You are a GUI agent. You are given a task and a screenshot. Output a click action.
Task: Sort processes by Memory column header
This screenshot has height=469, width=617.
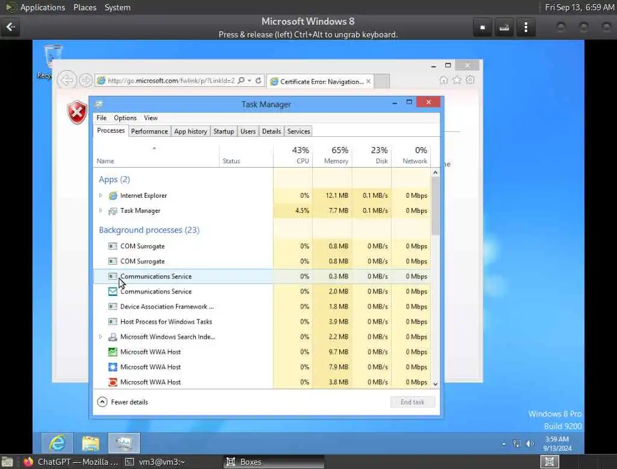click(x=333, y=155)
